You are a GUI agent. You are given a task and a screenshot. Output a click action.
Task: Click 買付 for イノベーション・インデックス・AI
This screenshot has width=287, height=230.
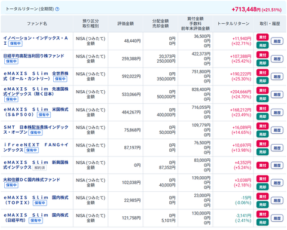click(262, 37)
